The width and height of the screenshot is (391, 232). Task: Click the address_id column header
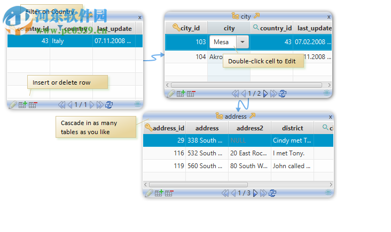point(165,128)
